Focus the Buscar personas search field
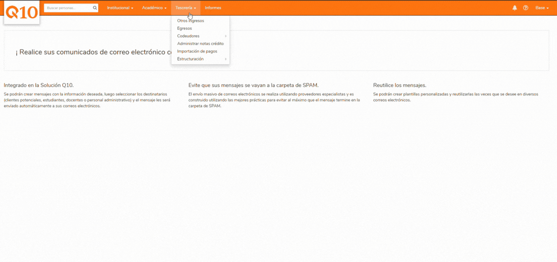This screenshot has width=557, height=262. [71, 8]
